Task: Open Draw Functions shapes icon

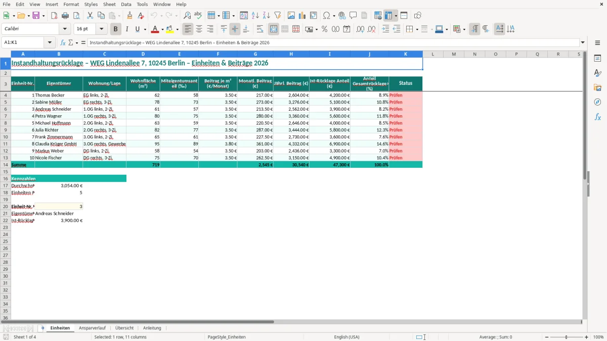Action: [x=417, y=16]
